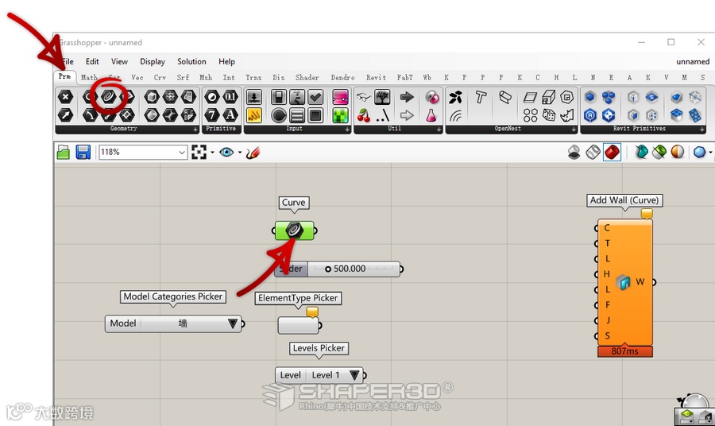Click the number slider at 500.000
This screenshot has width=715, height=426.
[338, 269]
